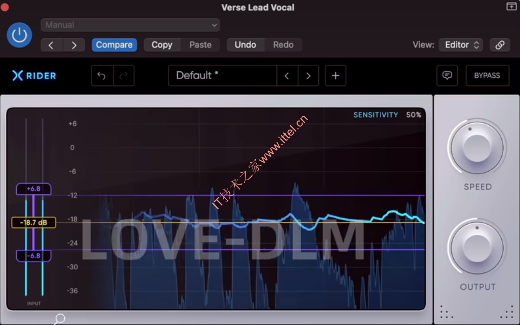Click the +6.8 upper range handle
Image resolution: width=520 pixels, height=325 pixels.
[x=34, y=189]
